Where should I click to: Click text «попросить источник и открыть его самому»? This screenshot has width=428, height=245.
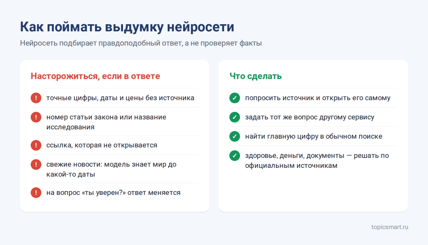[318, 98]
